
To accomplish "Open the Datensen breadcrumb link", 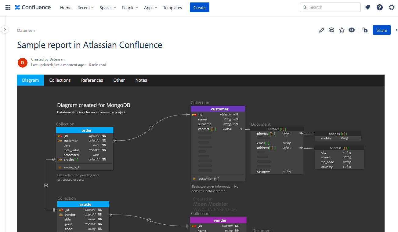I will click(x=26, y=30).
